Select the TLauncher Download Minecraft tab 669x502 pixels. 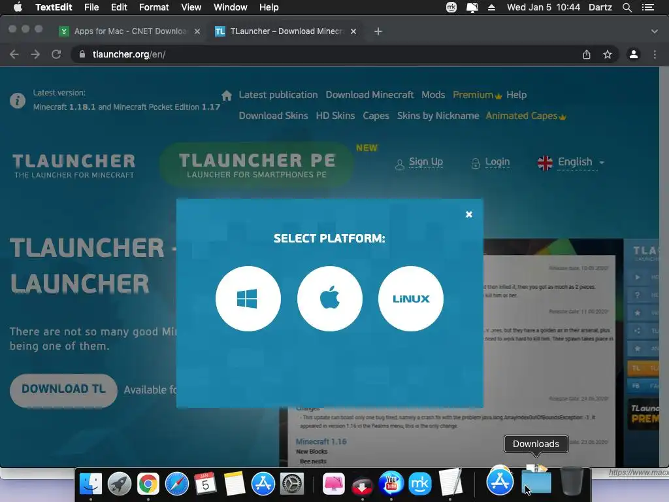click(286, 31)
